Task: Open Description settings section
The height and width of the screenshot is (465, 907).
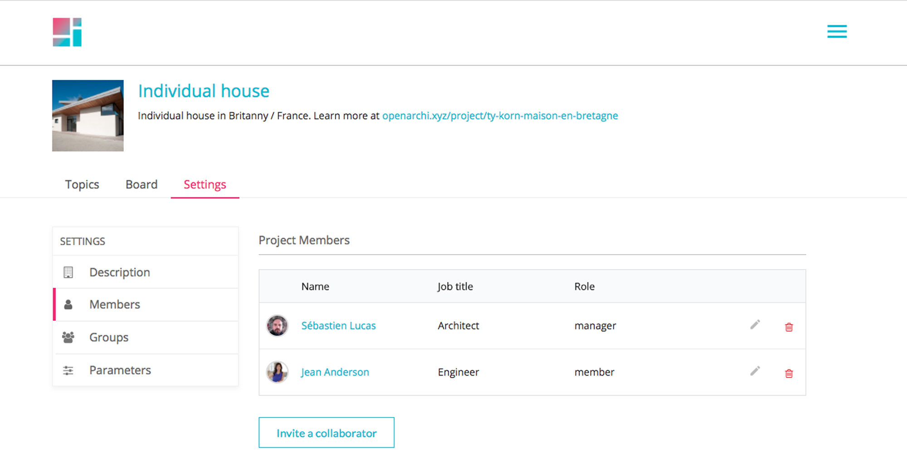Action: 146,272
